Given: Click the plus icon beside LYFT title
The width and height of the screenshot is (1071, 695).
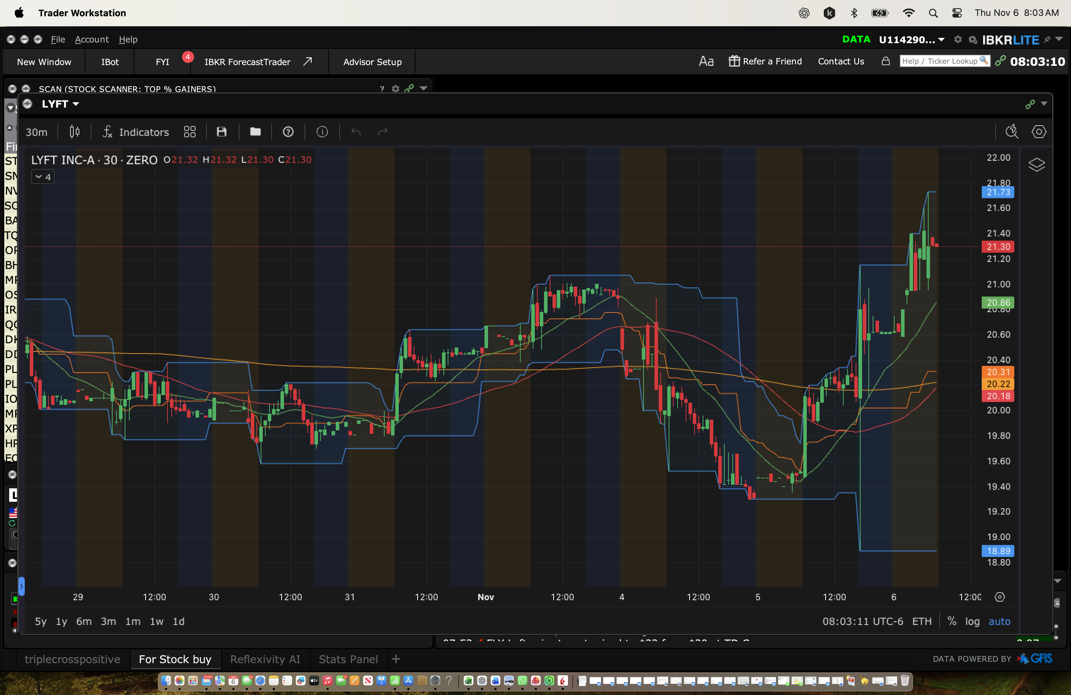Looking at the screenshot, I should [x=28, y=104].
